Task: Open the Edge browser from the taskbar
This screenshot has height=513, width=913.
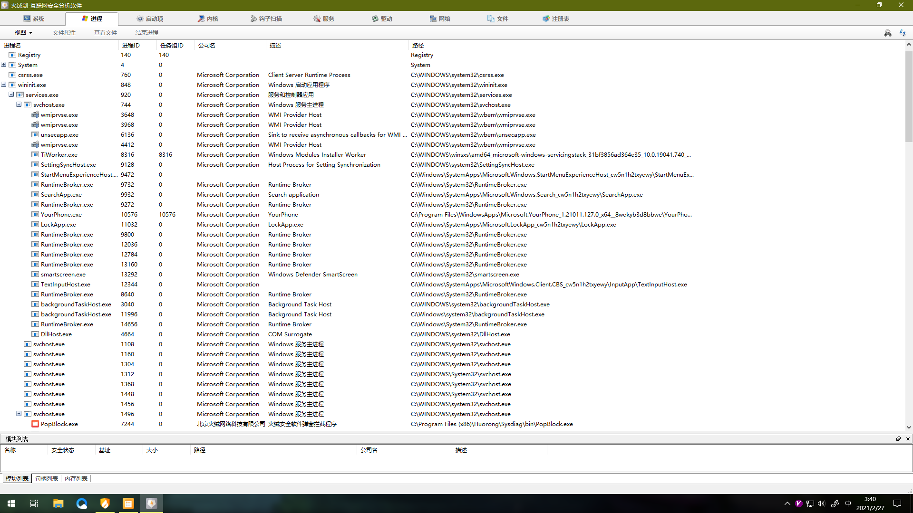Action: (82, 503)
